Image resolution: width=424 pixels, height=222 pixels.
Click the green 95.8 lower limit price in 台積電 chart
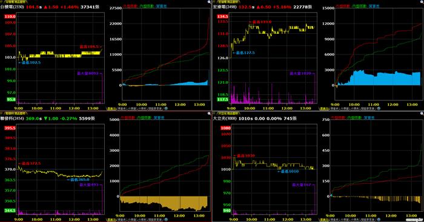[11, 99]
